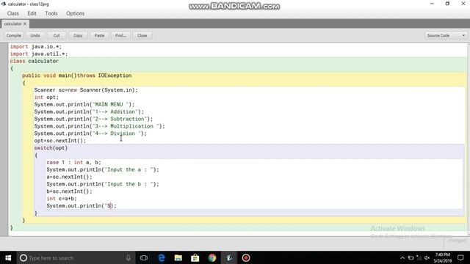Screen dimensions: 470x264
Task: Click the 'int opt;' line
Action: click(x=46, y=98)
